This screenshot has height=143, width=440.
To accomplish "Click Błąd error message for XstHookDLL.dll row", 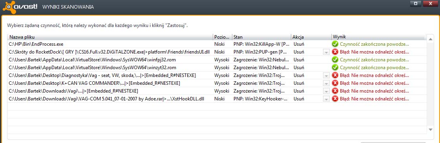I will 374,99.
